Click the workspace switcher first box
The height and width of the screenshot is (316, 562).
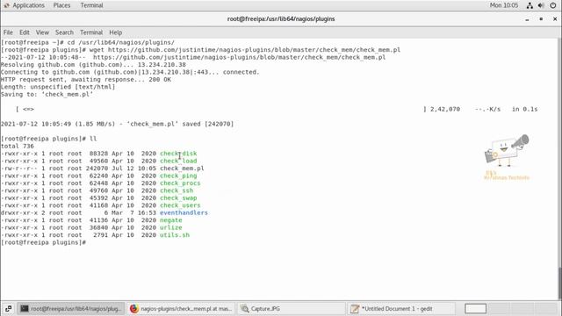click(475, 308)
